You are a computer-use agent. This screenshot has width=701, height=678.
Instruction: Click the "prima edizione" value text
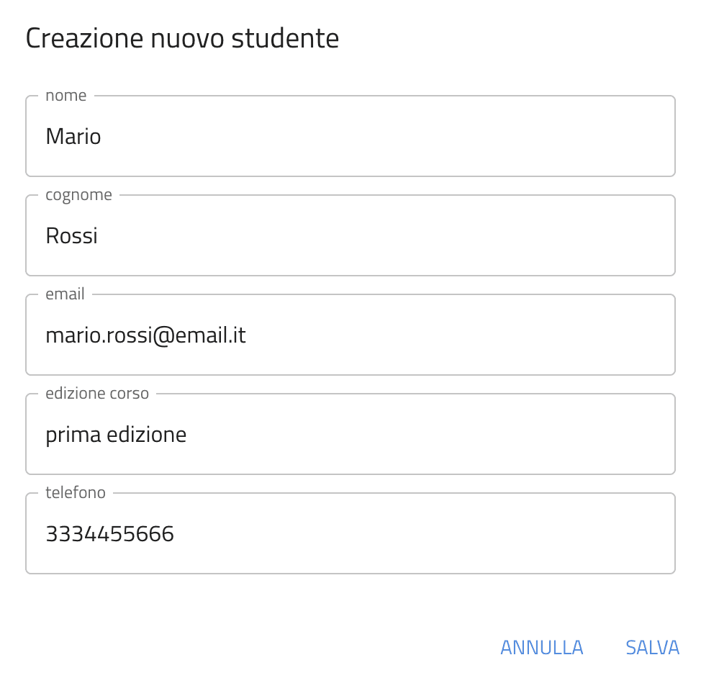click(x=116, y=434)
